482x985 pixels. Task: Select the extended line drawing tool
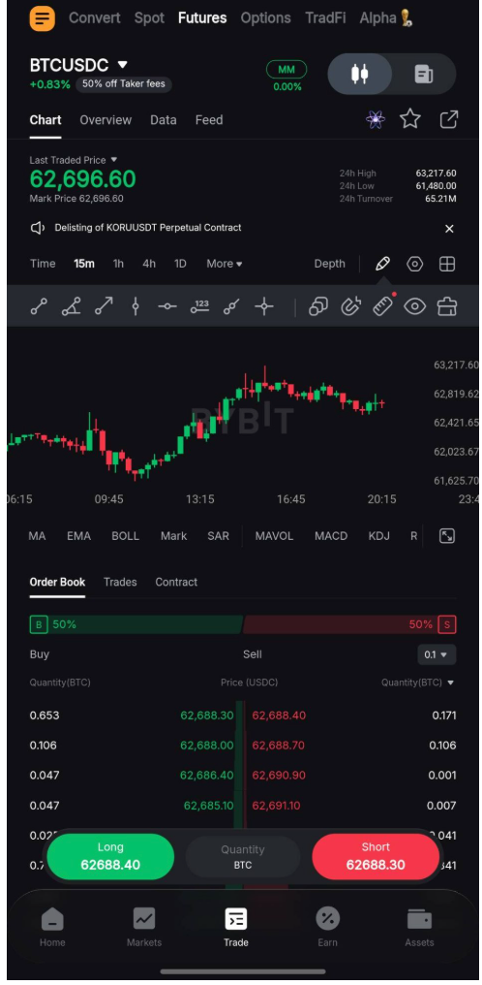coord(232,306)
